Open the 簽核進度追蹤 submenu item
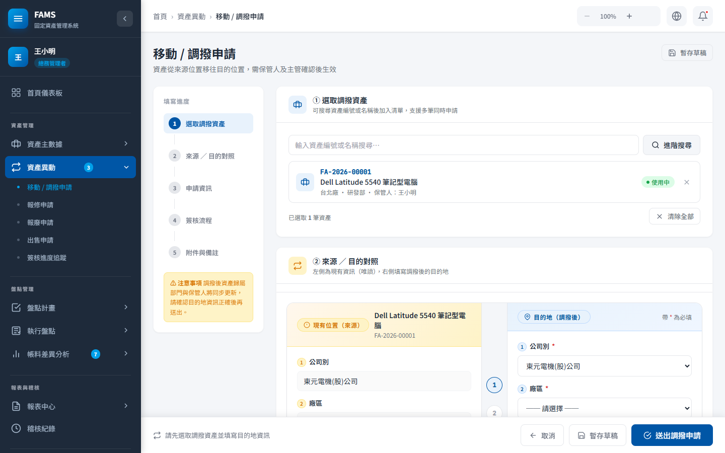725x453 pixels. coord(47,258)
